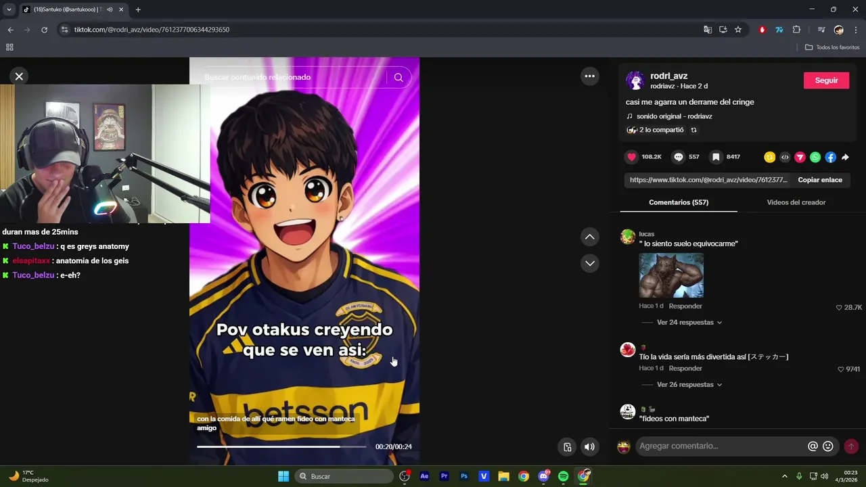866x487 pixels.
Task: Reply to lucas comment with Responder
Action: 685,306
